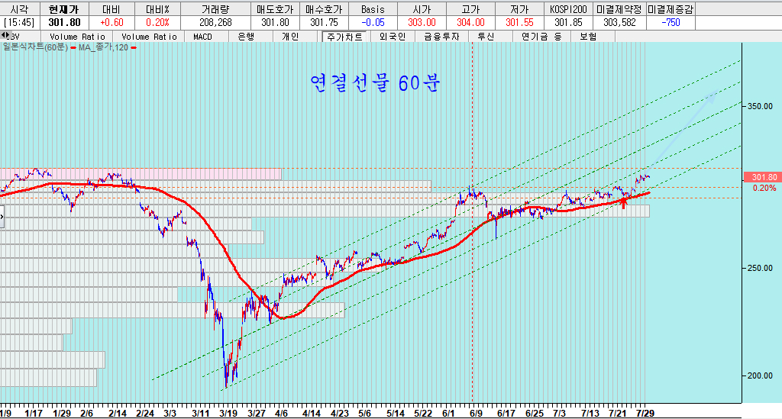
Task: Open the 주가차트 tab
Action: (x=341, y=37)
